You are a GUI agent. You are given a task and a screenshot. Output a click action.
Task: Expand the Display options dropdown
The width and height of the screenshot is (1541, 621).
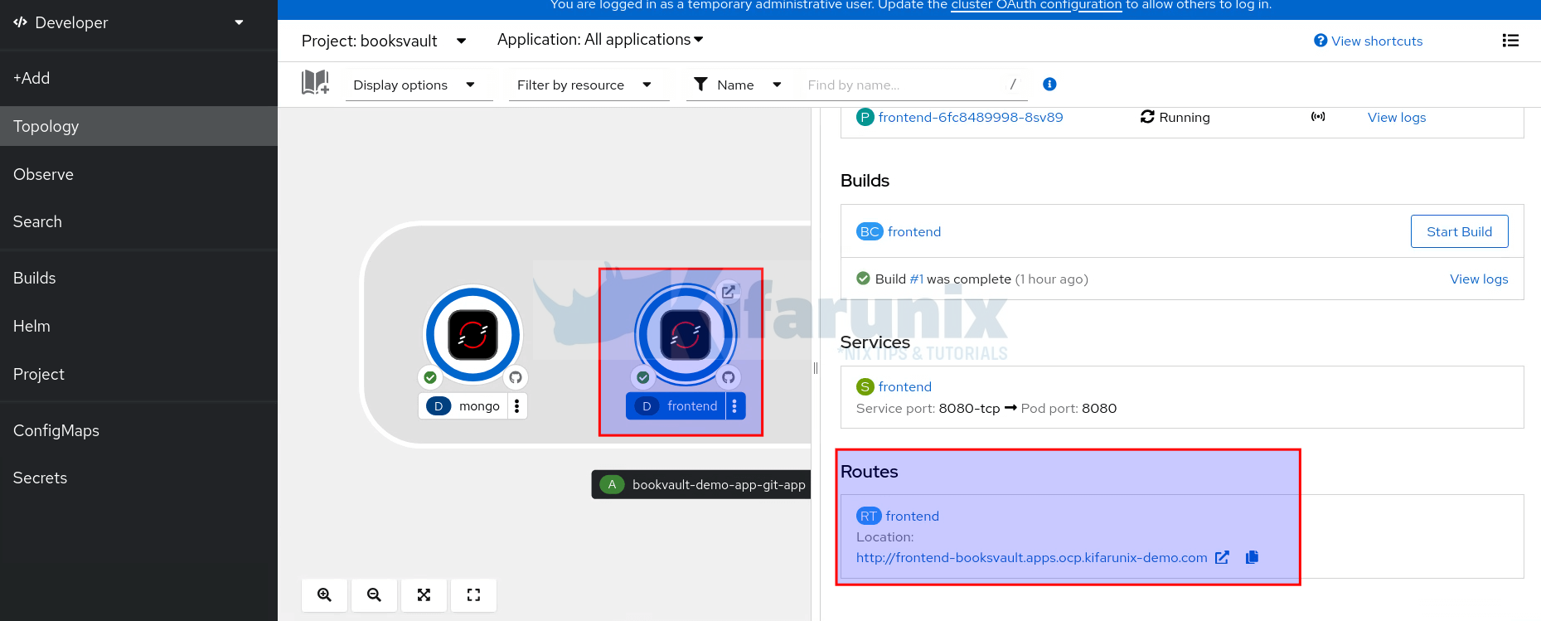point(414,85)
